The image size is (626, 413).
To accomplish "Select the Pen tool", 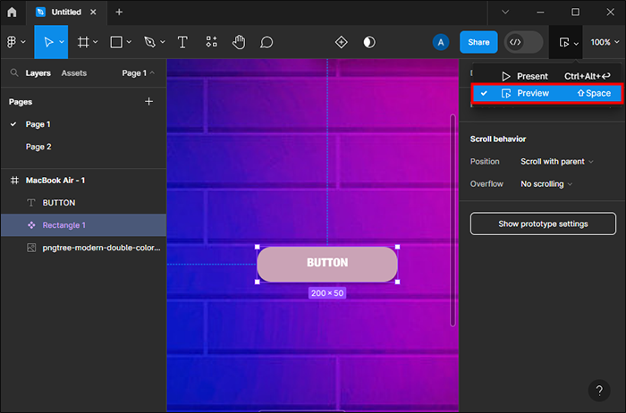I will click(x=149, y=42).
